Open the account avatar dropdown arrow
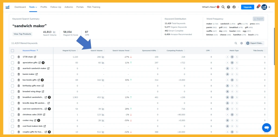The width and height of the screenshot is (278, 137). point(269,7)
